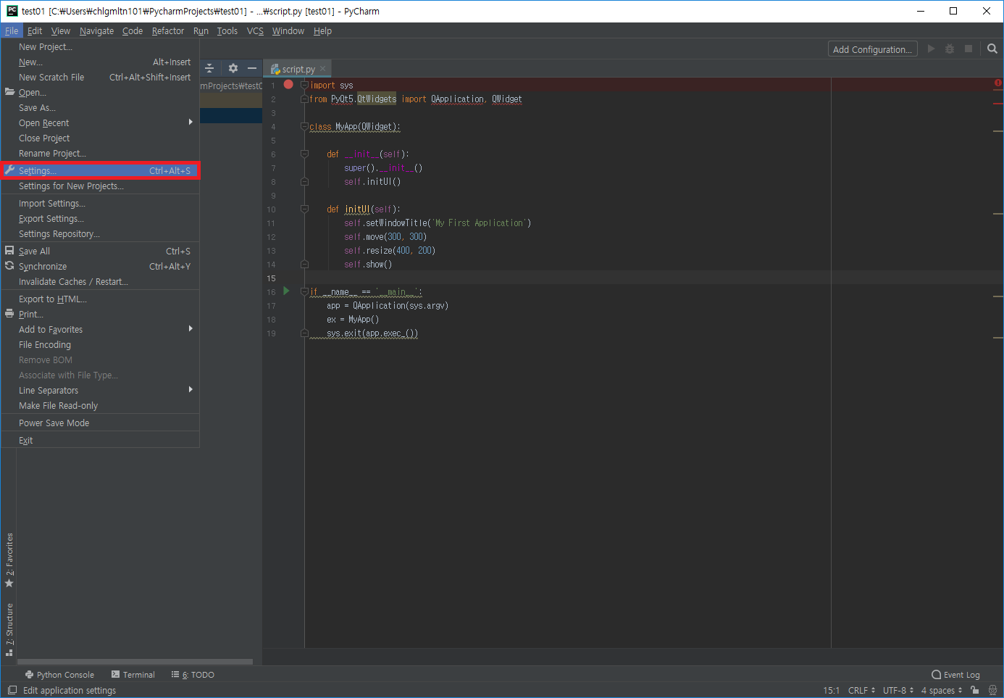Open the Navigate menu
This screenshot has height=698, width=1004.
click(96, 30)
